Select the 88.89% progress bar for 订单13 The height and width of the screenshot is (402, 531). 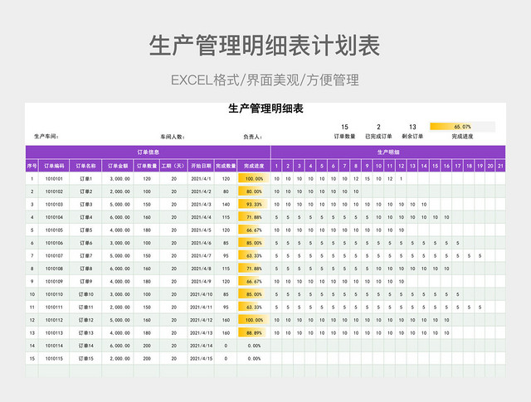coord(252,332)
